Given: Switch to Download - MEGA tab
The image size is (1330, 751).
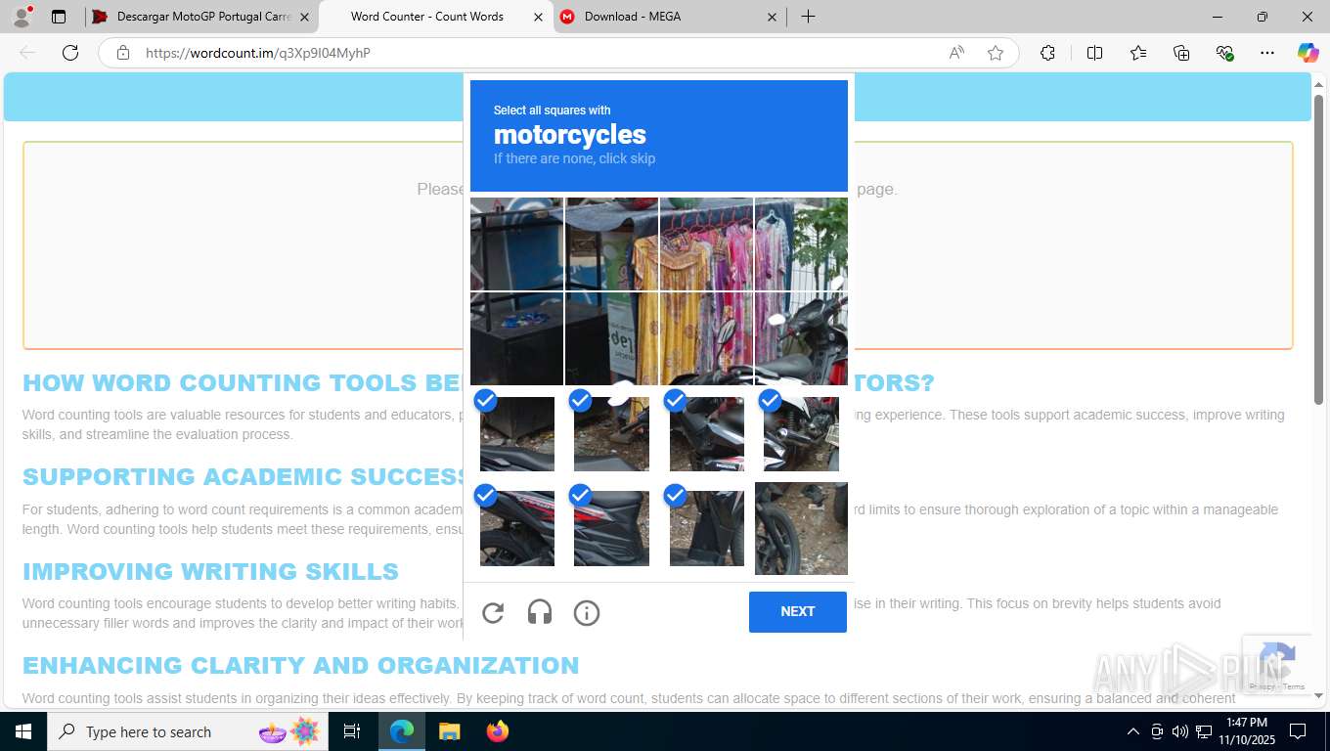Looking at the screenshot, I should [670, 17].
